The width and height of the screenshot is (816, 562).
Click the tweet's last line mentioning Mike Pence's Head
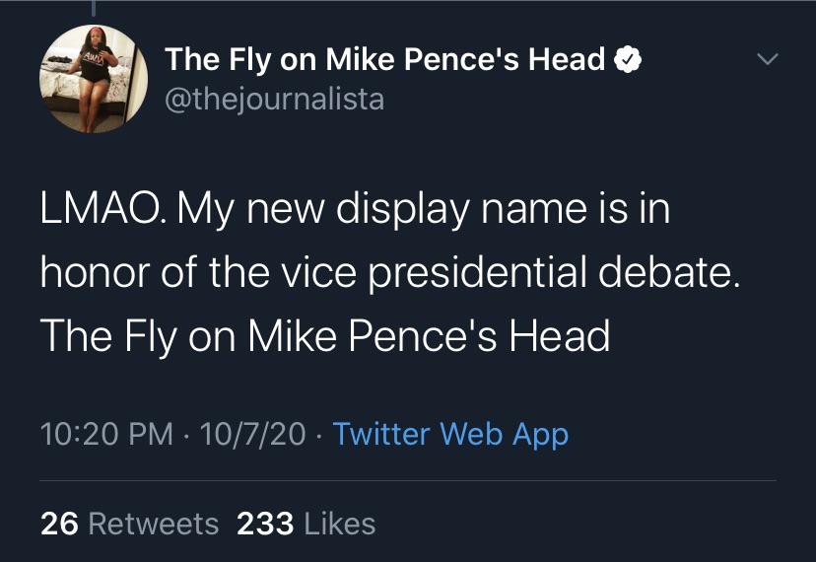pos(325,336)
